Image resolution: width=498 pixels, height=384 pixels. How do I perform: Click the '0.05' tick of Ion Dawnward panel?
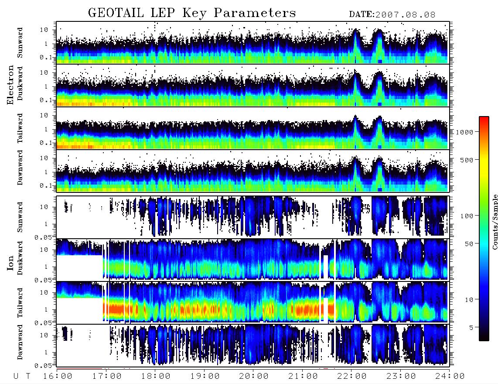(43, 366)
